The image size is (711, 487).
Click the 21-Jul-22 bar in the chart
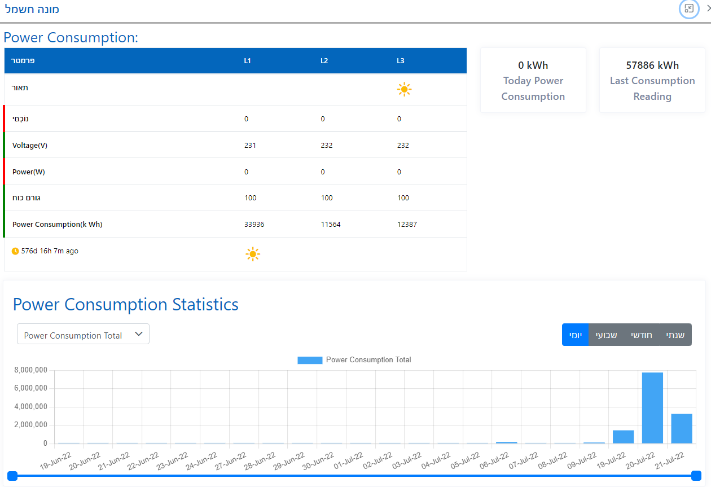point(681,428)
